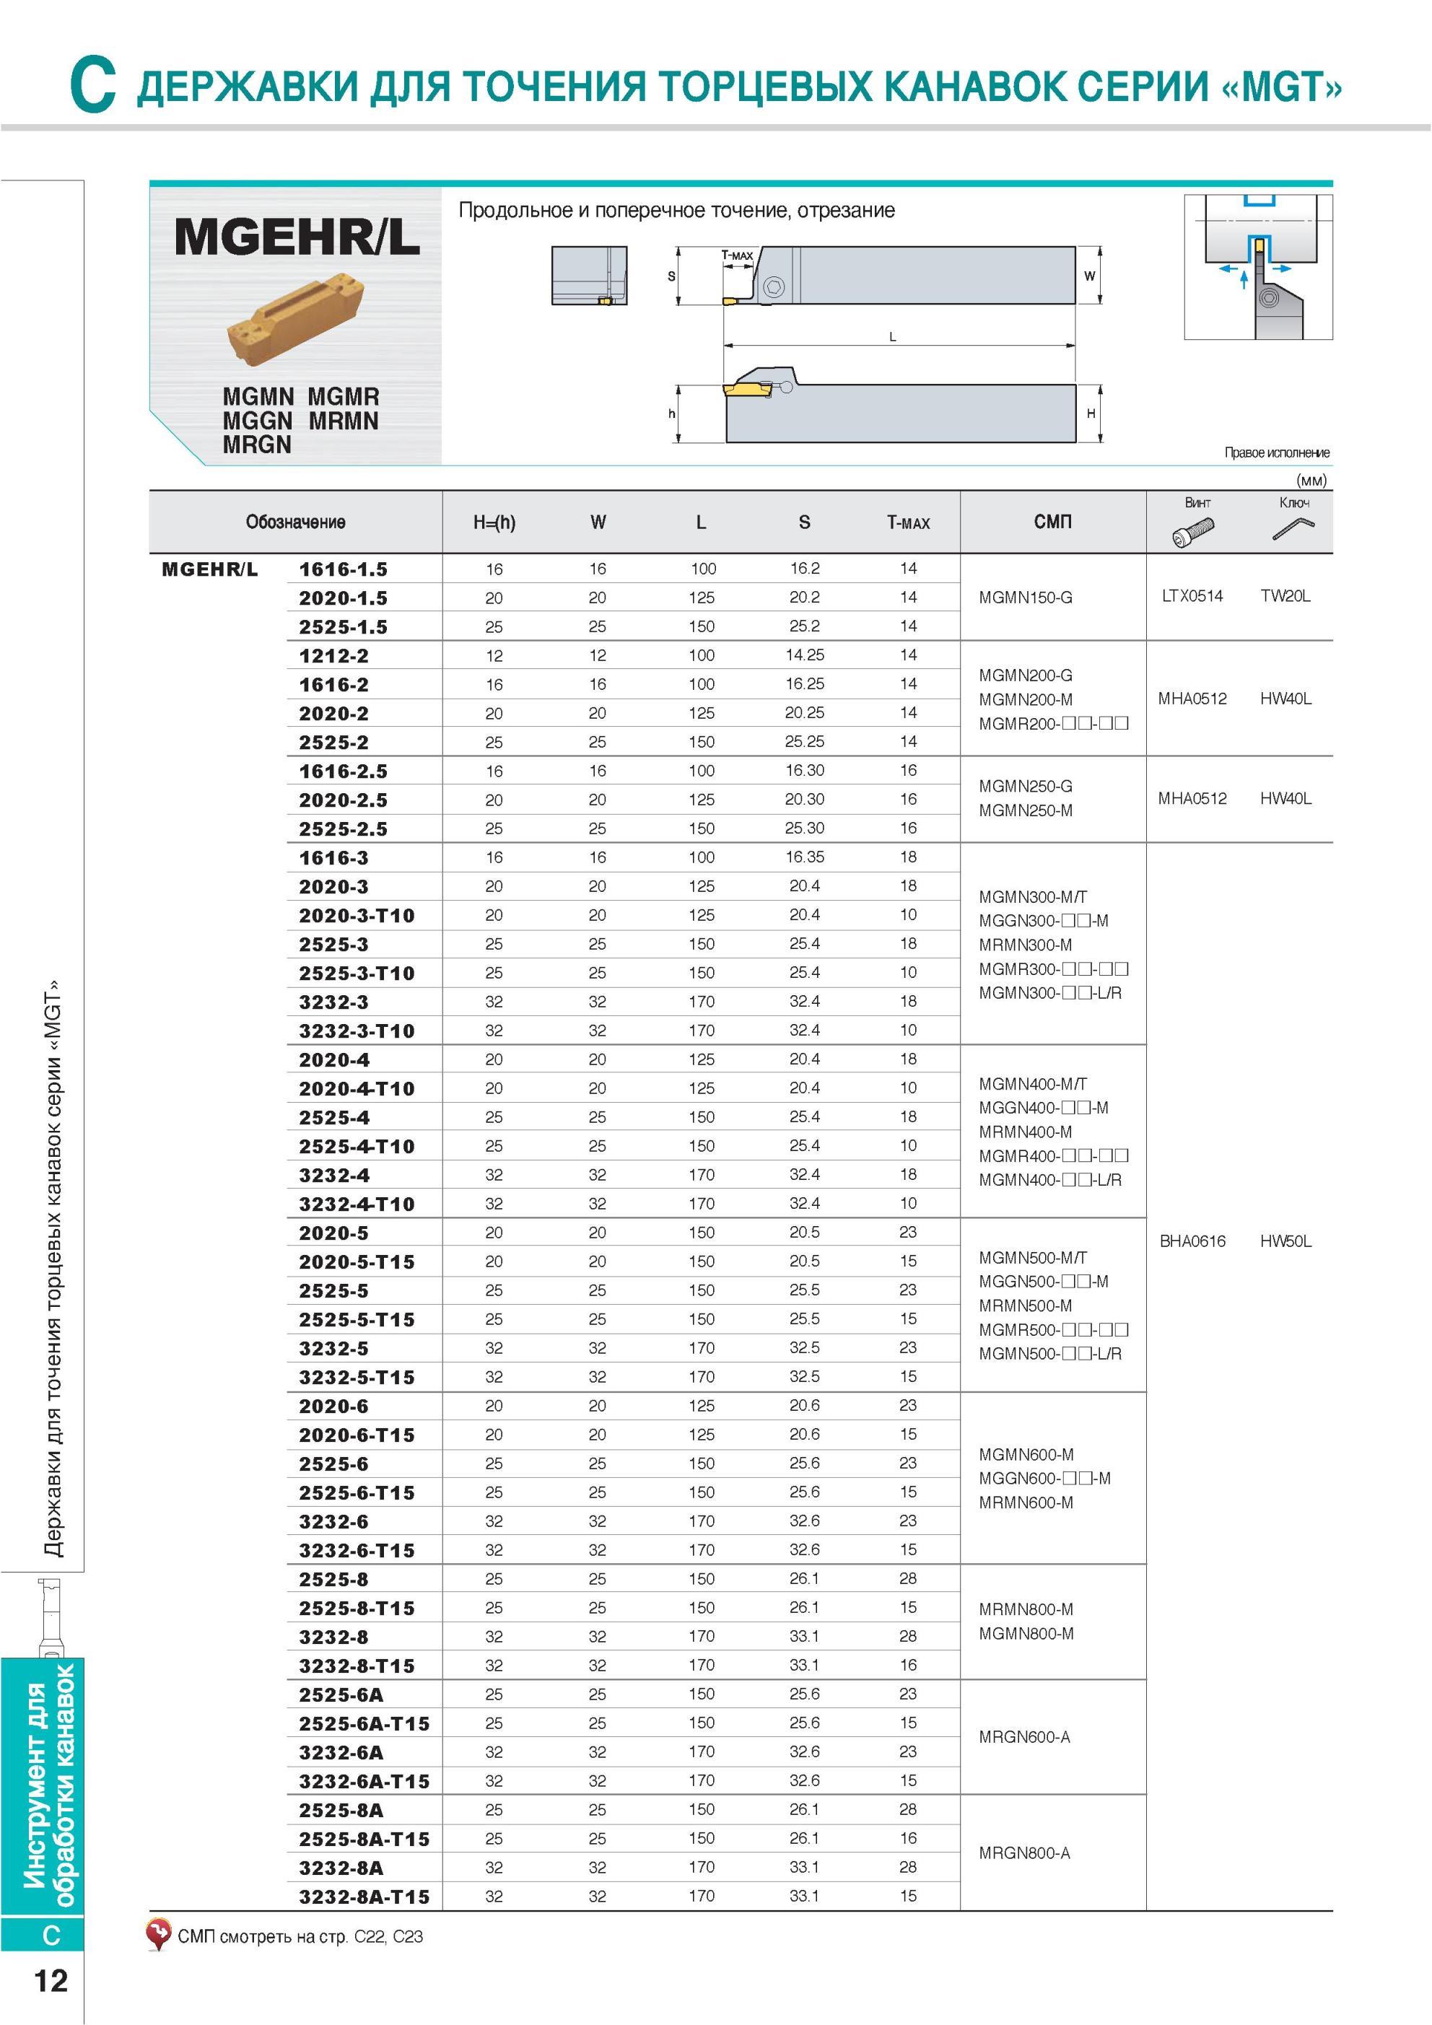Select the teal tab 'Инструмент для обработки канавок'

pos(44,1785)
